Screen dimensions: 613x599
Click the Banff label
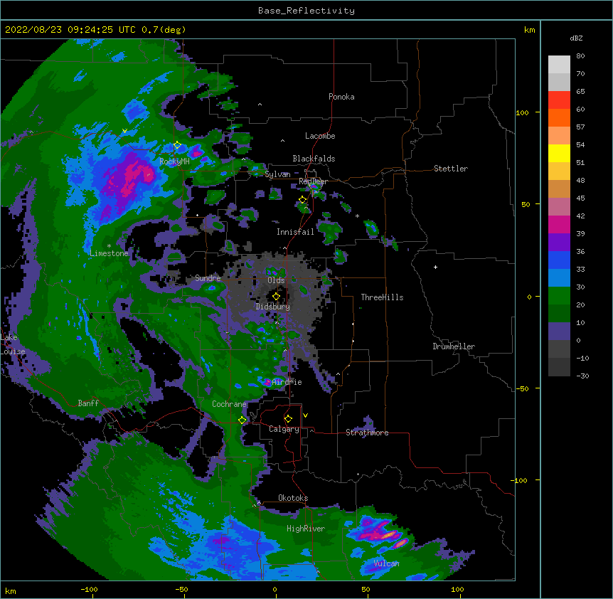pyautogui.click(x=88, y=403)
